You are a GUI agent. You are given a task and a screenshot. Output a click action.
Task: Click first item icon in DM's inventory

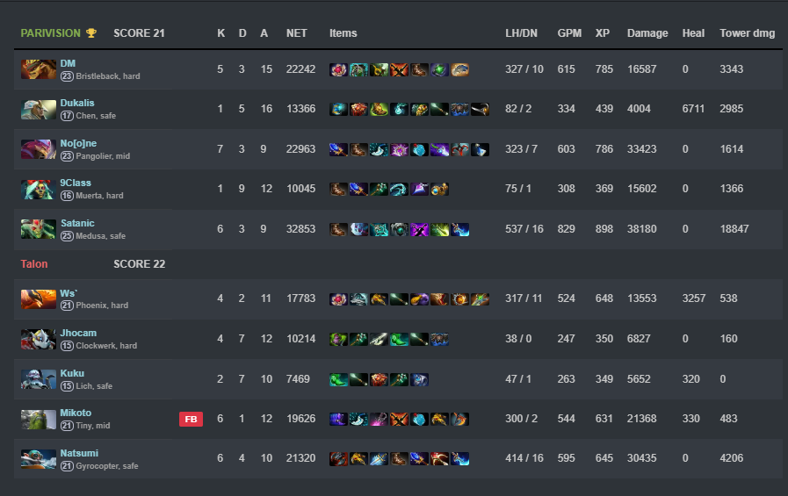(x=338, y=69)
